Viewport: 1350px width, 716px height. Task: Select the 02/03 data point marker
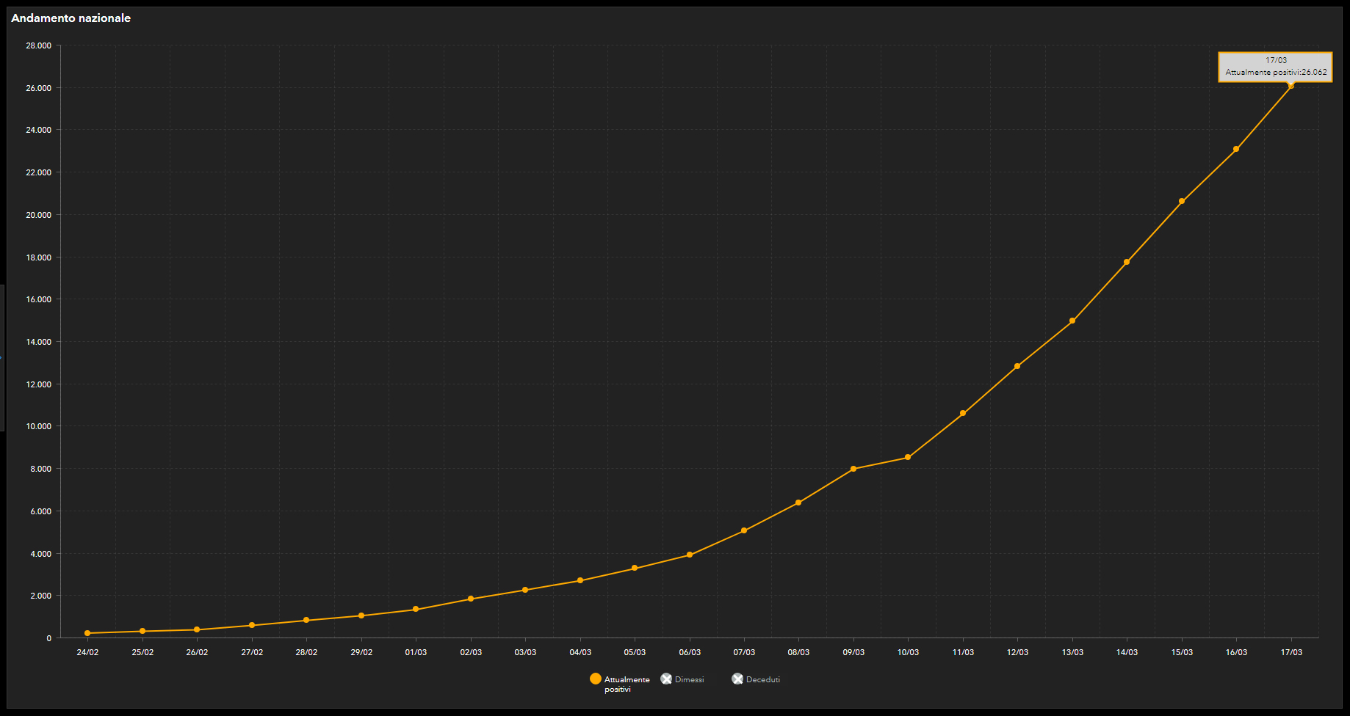coord(471,599)
